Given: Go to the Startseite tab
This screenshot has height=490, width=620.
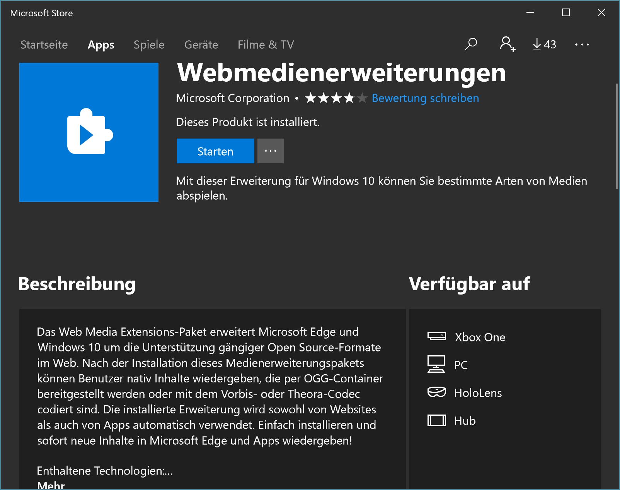Looking at the screenshot, I should [44, 45].
